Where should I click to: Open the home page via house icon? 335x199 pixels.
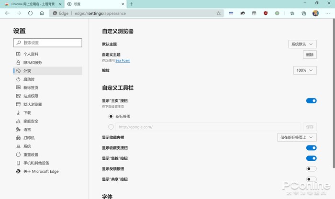tap(42, 13)
